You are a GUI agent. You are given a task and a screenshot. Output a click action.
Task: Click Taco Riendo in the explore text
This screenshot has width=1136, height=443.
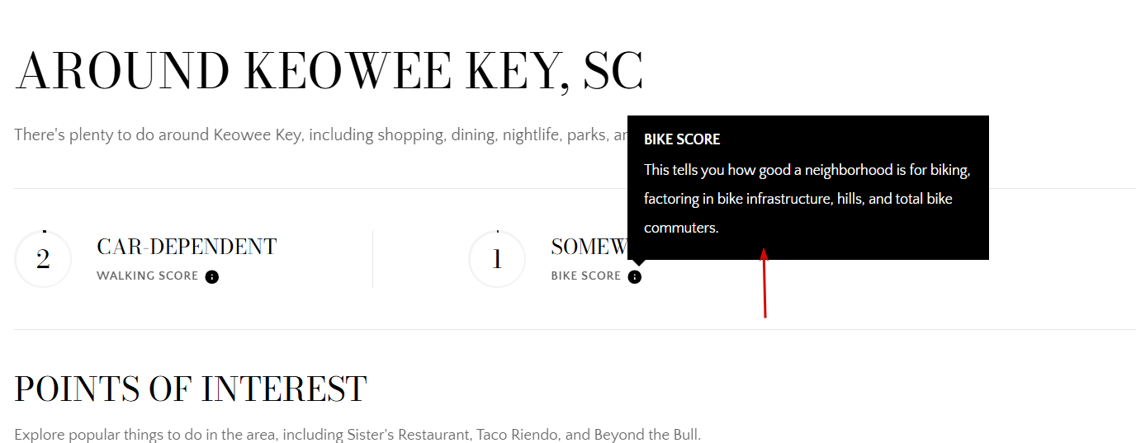pyautogui.click(x=517, y=434)
